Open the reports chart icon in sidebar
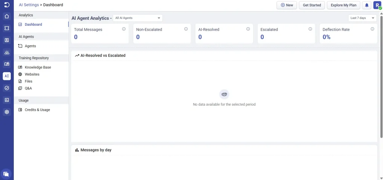 point(7,100)
